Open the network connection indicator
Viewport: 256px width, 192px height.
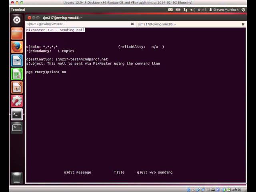click(x=185, y=10)
